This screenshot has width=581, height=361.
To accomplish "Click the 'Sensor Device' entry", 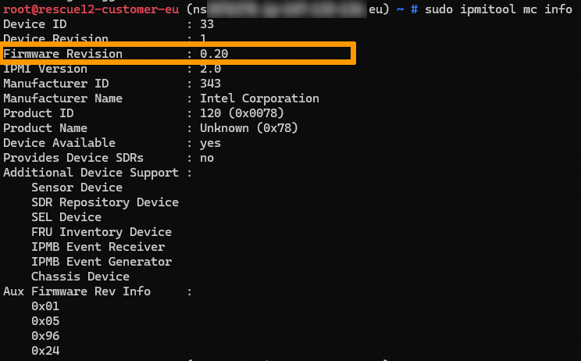I will tap(77, 188).
